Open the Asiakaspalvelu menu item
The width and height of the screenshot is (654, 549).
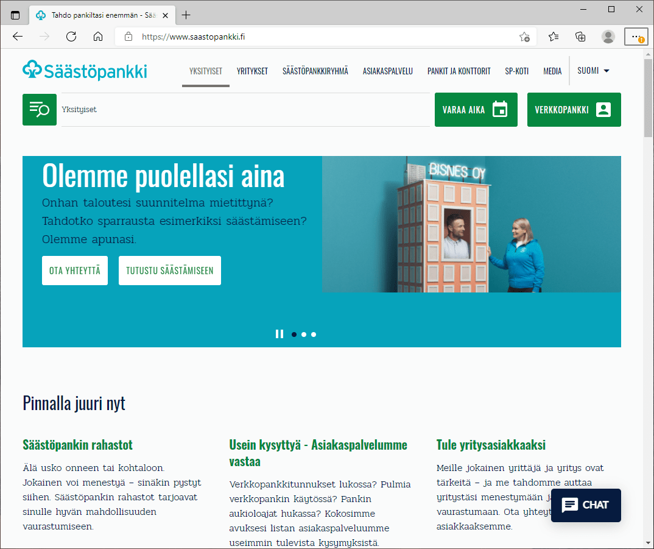tap(387, 71)
